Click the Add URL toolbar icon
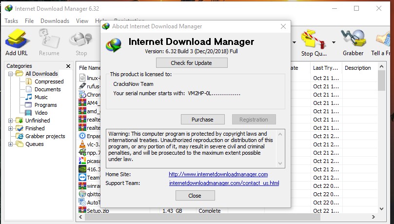This screenshot has width=394, height=224. [x=17, y=42]
